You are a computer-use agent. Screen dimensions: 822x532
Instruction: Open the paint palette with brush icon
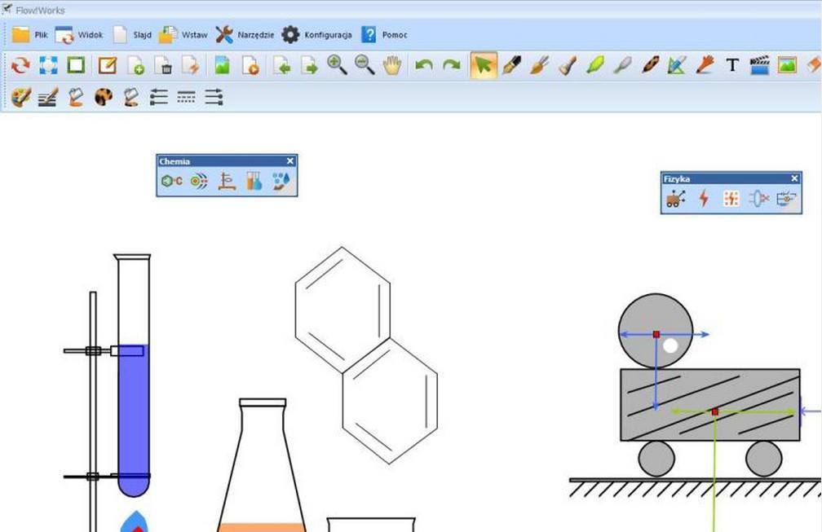tap(21, 97)
